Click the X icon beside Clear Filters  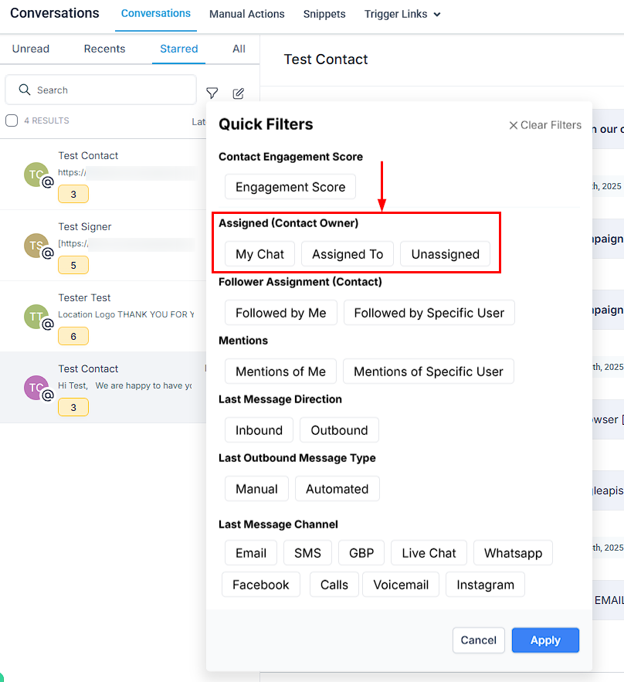pos(513,125)
